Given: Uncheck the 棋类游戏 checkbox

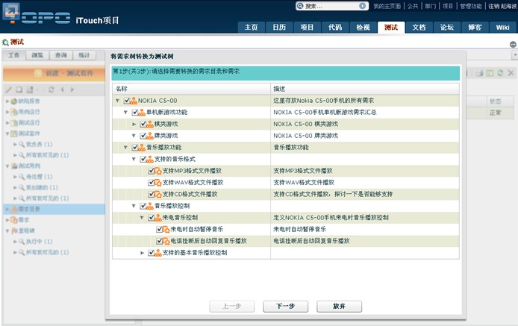Looking at the screenshot, I should [143, 124].
